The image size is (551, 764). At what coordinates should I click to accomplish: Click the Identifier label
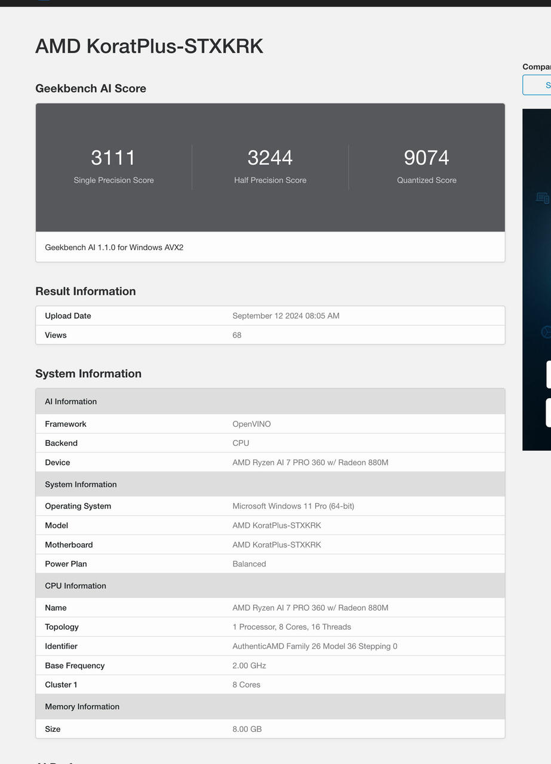(x=61, y=646)
